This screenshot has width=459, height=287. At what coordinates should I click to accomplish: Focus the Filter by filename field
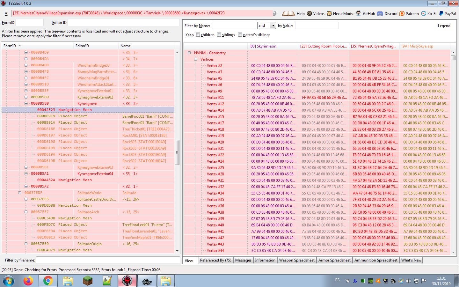tap(108, 260)
